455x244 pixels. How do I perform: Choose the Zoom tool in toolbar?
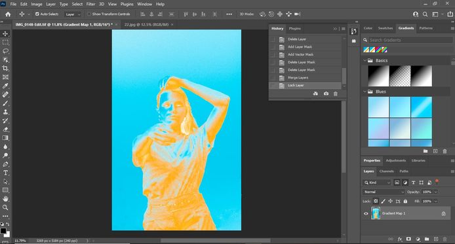coord(5,207)
